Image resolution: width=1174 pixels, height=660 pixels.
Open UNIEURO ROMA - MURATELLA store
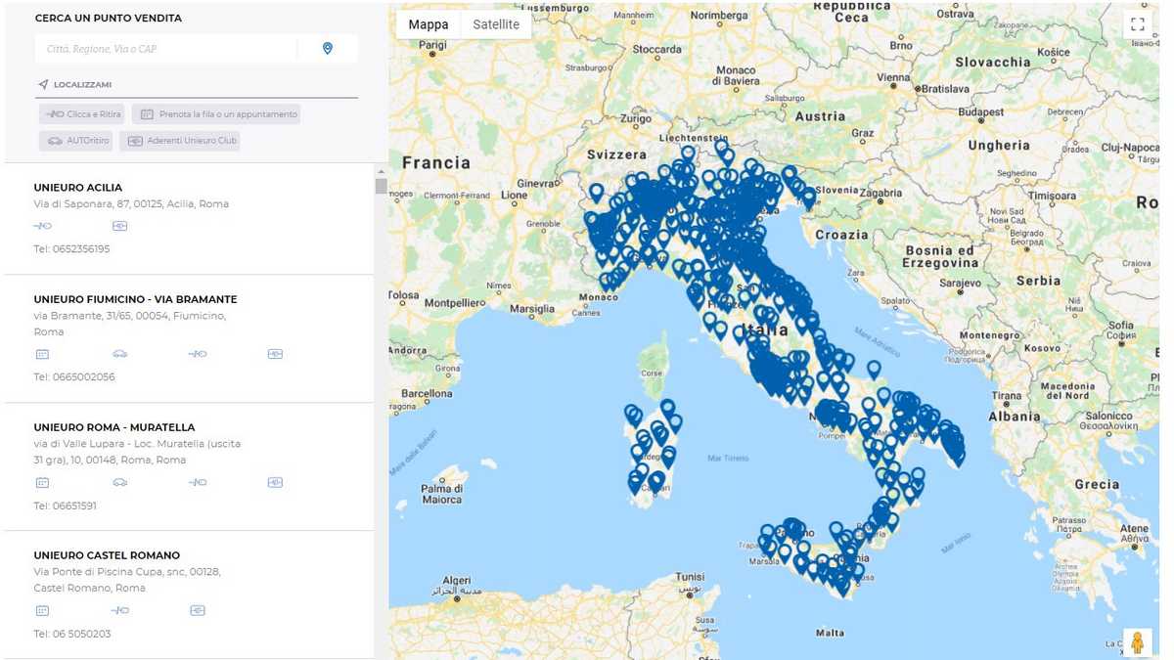tap(114, 427)
